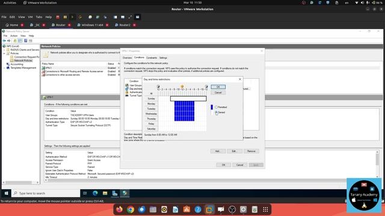Select Accounting in NPS tree
Screen dimensions: 385x216
[x=17, y=64]
